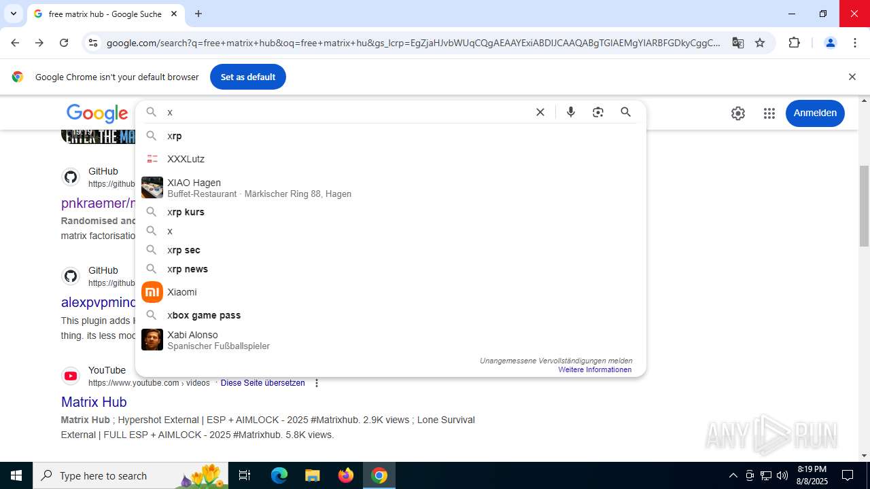
Task: Select 'xbox game pass' suggestion
Action: click(390, 315)
